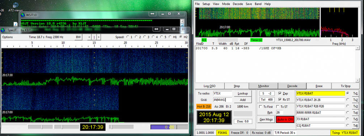Image resolution: width=364 pixels, height=136 pixels.
Task: Click the double-arrow button in WSJT10 title bar
Action: click(x=152, y=14)
